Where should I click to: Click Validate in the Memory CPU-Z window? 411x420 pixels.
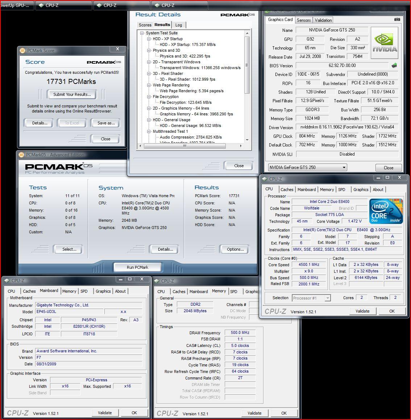click(254, 413)
